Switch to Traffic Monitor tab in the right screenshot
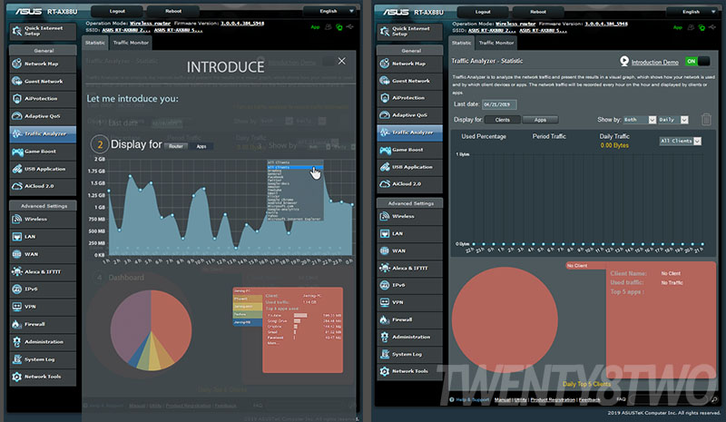The height and width of the screenshot is (422, 726). tap(496, 43)
